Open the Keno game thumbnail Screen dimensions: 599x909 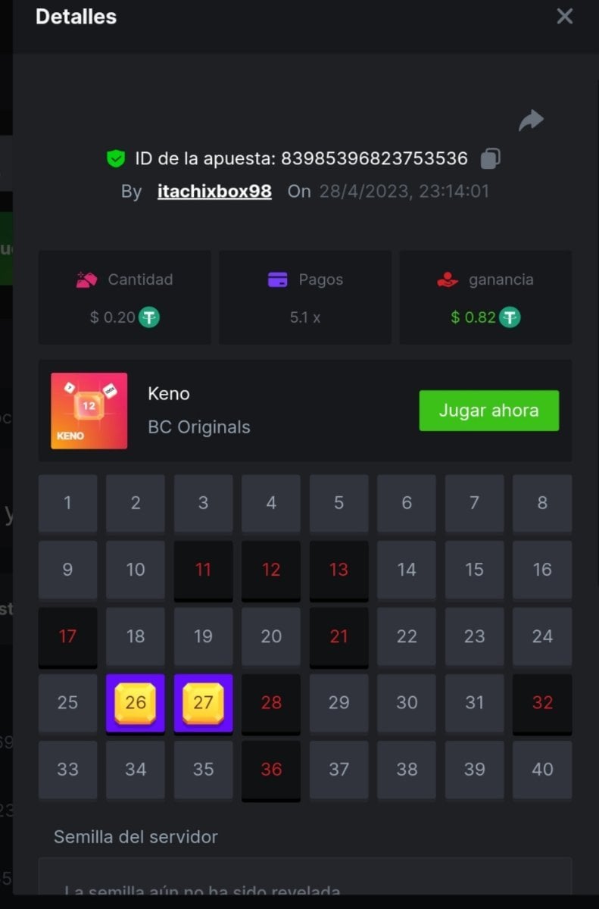pos(89,411)
